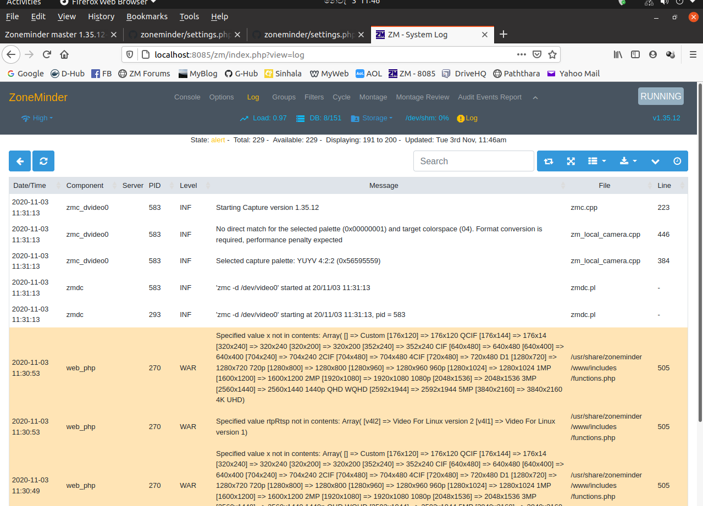
Task: Open the High bandwidth dropdown
Action: point(37,118)
